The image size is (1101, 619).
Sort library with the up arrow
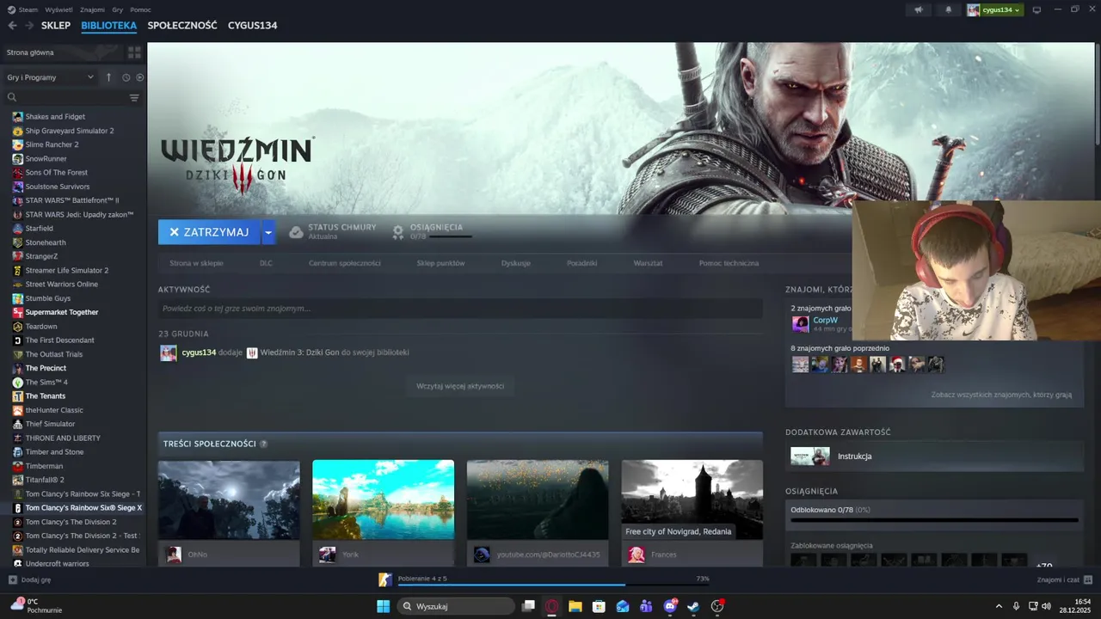tap(108, 77)
